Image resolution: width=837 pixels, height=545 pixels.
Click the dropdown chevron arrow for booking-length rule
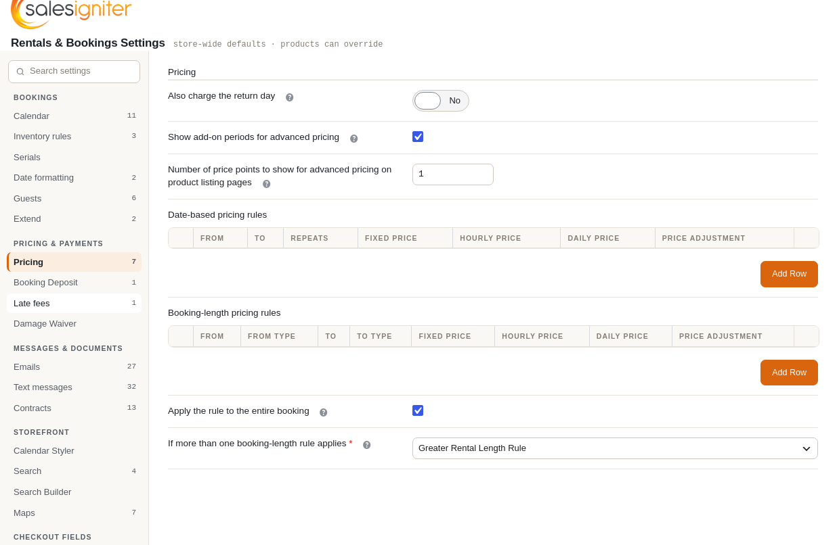(806, 449)
